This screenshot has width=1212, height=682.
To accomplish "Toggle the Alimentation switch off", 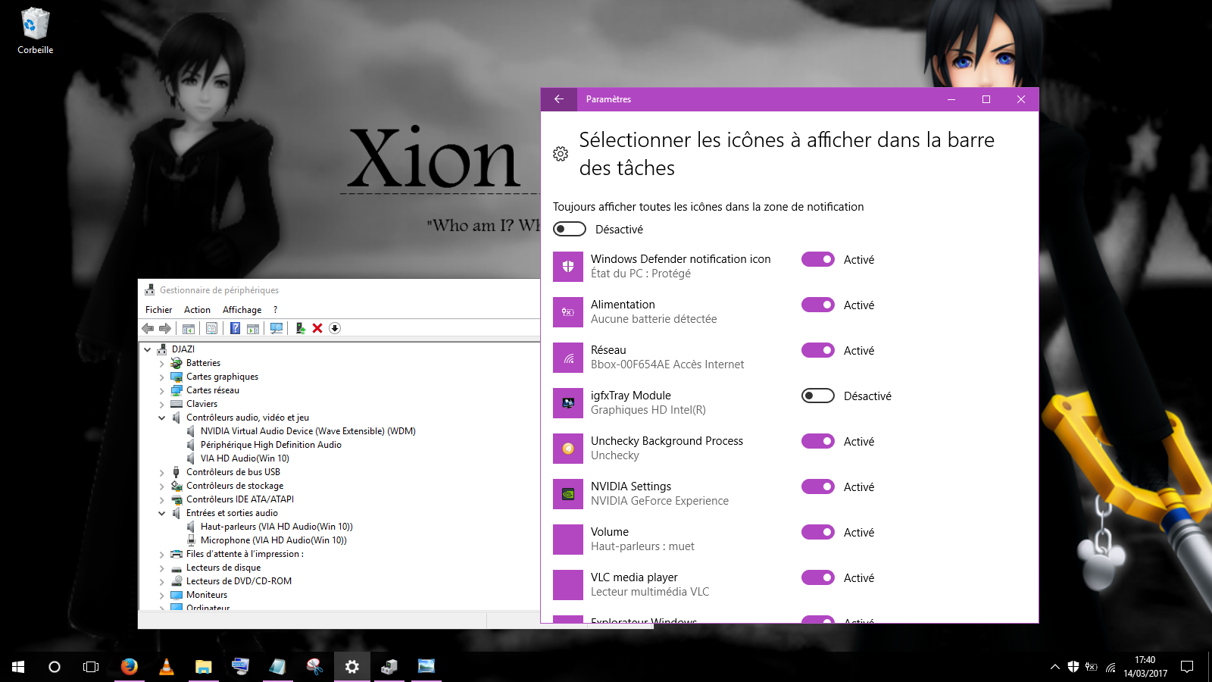I will click(x=818, y=305).
